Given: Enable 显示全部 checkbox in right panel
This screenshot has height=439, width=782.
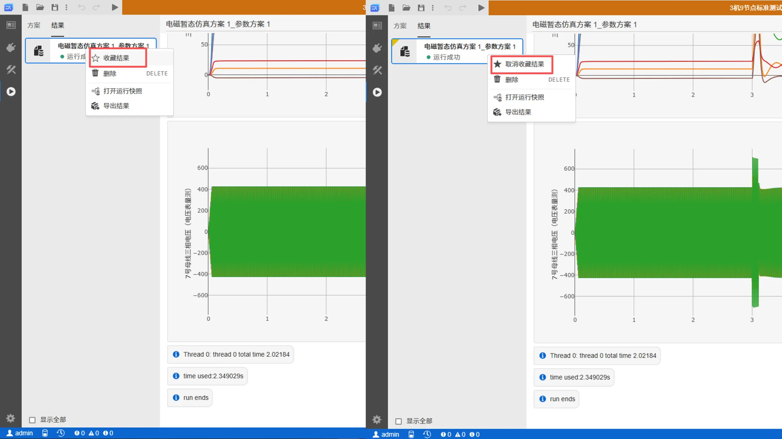Looking at the screenshot, I should tap(398, 421).
